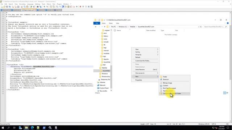Click WebSite in address breadcrumb
232x130 pixels.
(x=133, y=27)
